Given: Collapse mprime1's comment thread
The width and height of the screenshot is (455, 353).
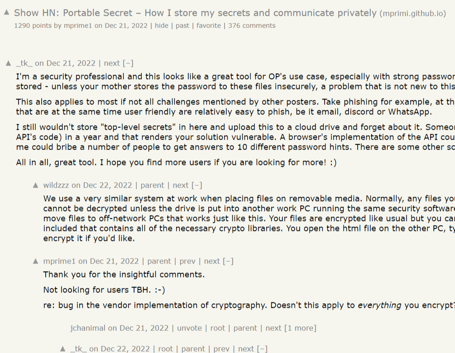Looking at the screenshot, I should click(x=228, y=261).
